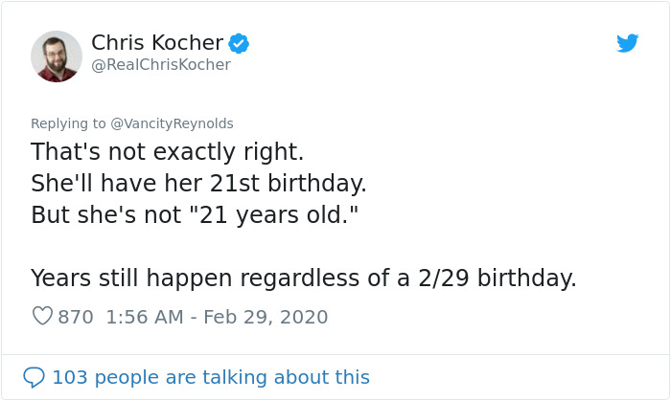
Task: Visit the @RealChrisKocher handle
Action: coord(160,65)
